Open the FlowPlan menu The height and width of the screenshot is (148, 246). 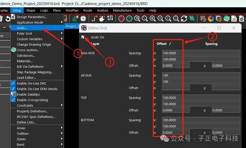point(72,10)
